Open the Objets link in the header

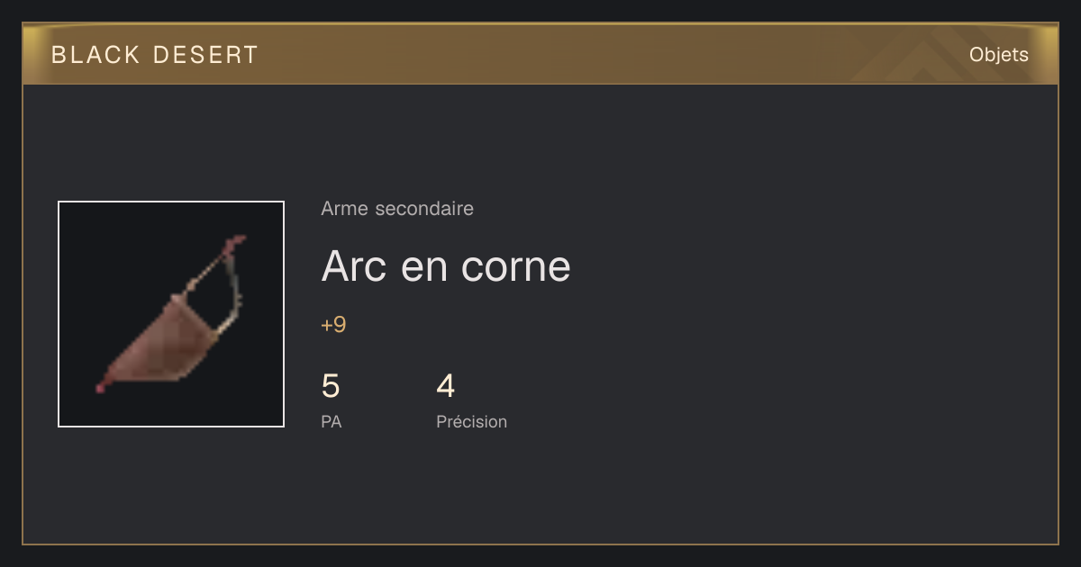(x=998, y=55)
